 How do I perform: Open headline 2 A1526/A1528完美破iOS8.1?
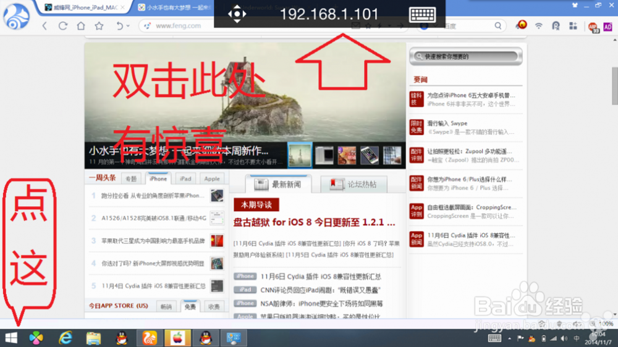pyautogui.click(x=154, y=218)
